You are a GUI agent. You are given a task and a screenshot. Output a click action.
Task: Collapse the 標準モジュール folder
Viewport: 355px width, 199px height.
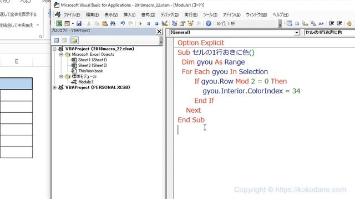pos(61,76)
